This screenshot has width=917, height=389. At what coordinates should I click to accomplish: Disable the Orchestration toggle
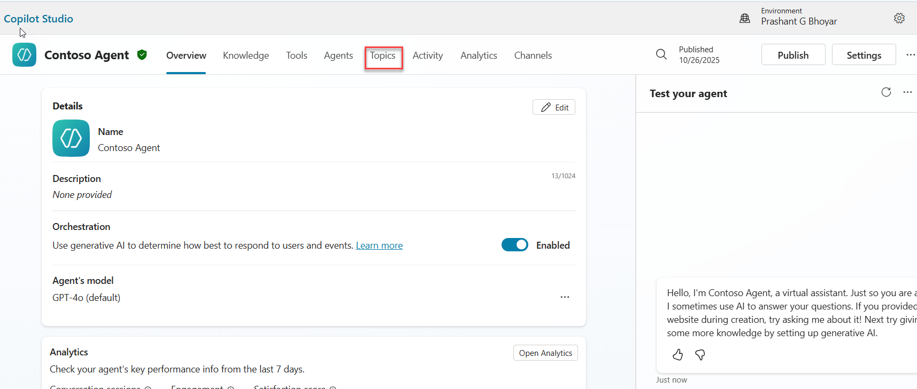[514, 245]
